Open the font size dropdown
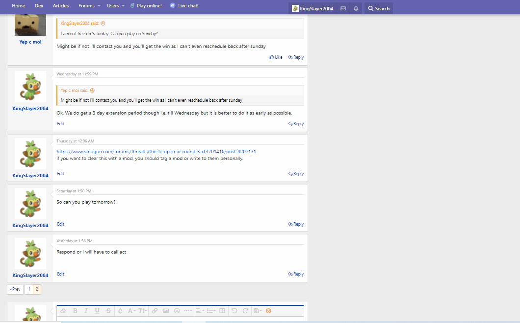The height and width of the screenshot is (323, 520). click(x=143, y=311)
